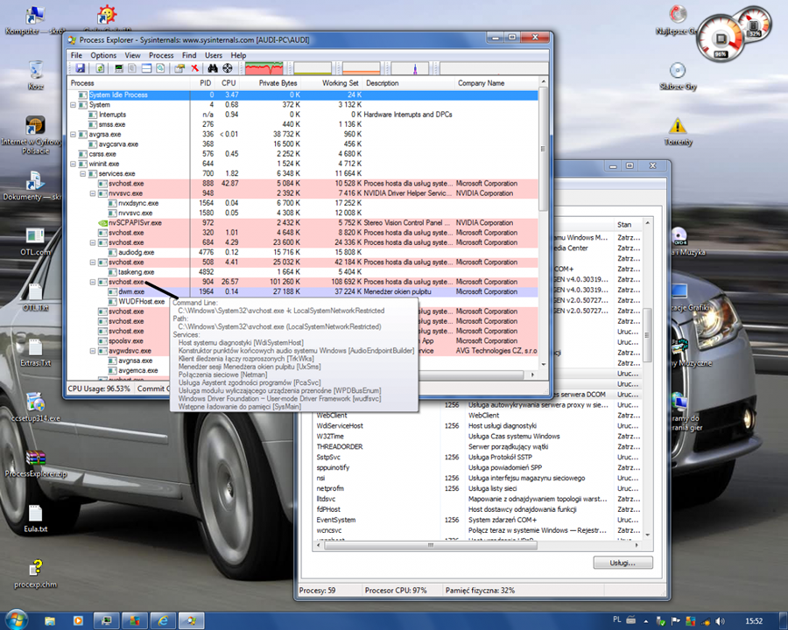The image size is (788, 630).
Task: Click the Usługi... button in Task Manager
Action: coord(623,563)
